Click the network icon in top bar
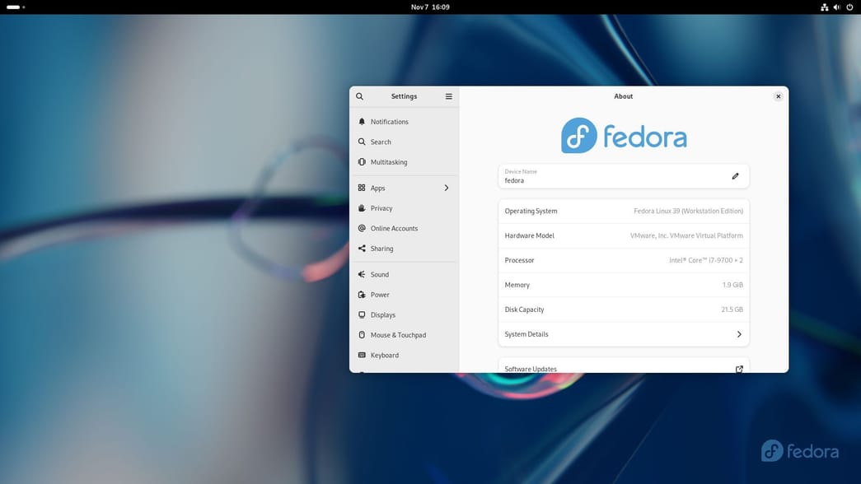Image resolution: width=861 pixels, height=484 pixels. [824, 7]
